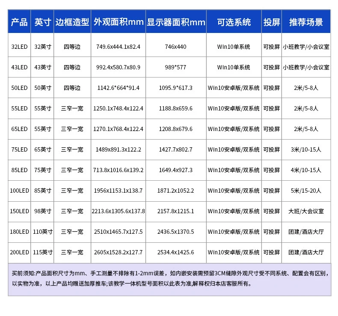338x316 pixels.
Task: Select display area 1871.2x1052.2
Action: click(176, 191)
